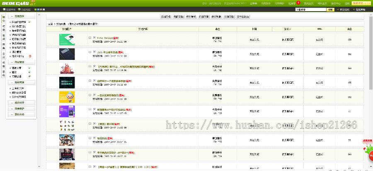The image size is (373, 171).
Task: Expand the 频道模型 sidebar section
Action: [x=22, y=103]
